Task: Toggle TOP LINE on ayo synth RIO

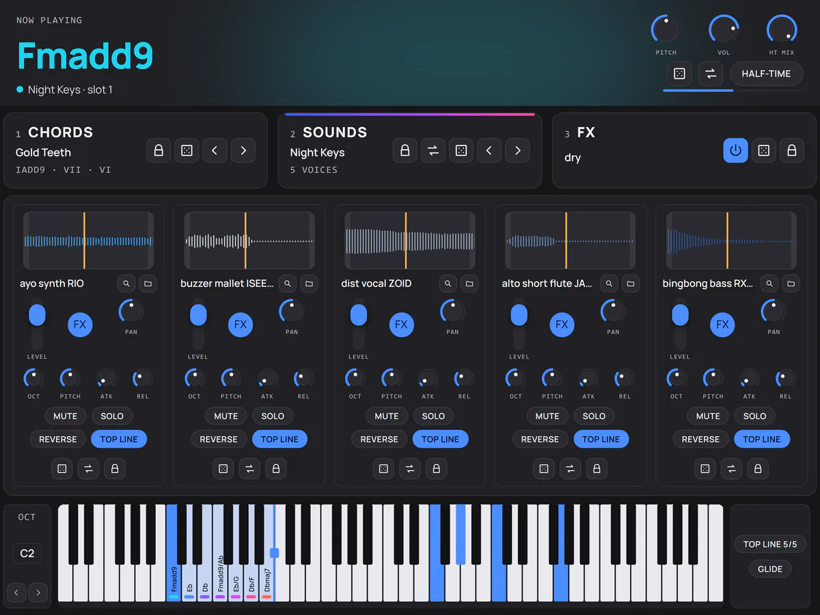Action: point(119,439)
